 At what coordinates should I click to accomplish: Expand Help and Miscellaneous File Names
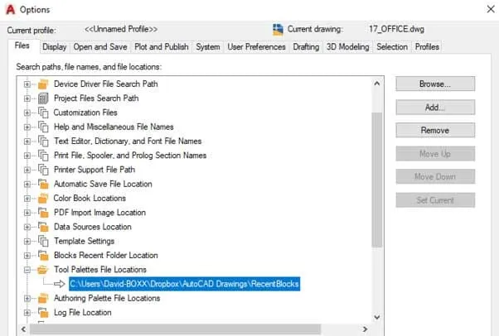[x=27, y=127]
